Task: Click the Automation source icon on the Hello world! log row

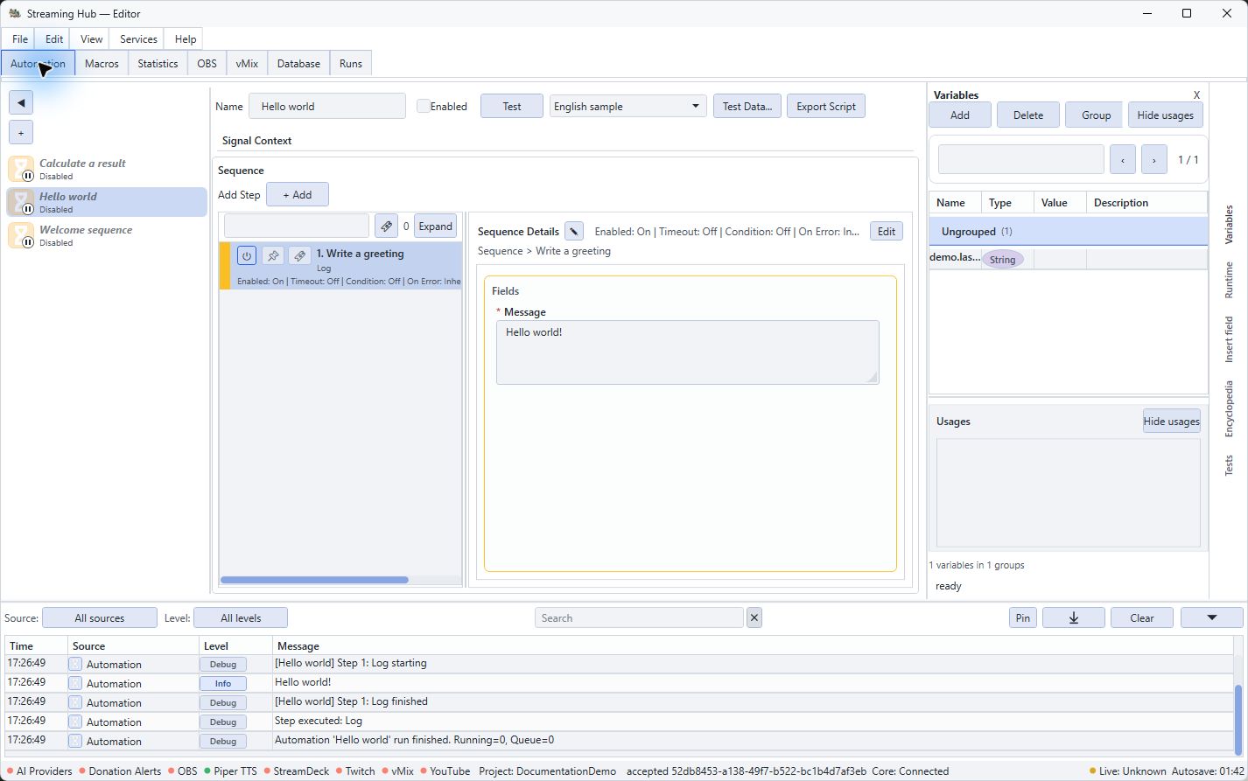Action: tap(75, 683)
